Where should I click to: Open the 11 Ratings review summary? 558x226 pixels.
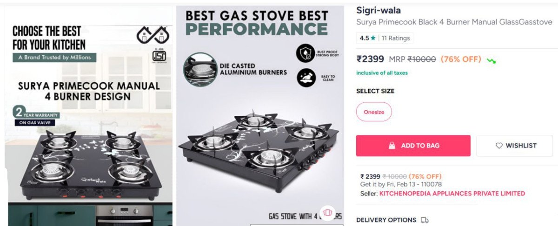pyautogui.click(x=396, y=38)
